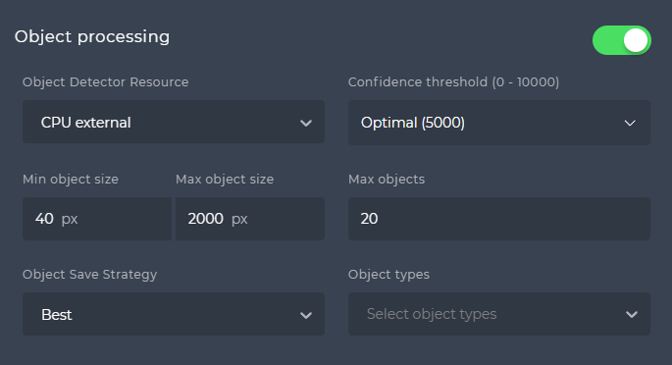Click the Min object size field
The width and height of the screenshot is (672, 365).
pyautogui.click(x=97, y=219)
